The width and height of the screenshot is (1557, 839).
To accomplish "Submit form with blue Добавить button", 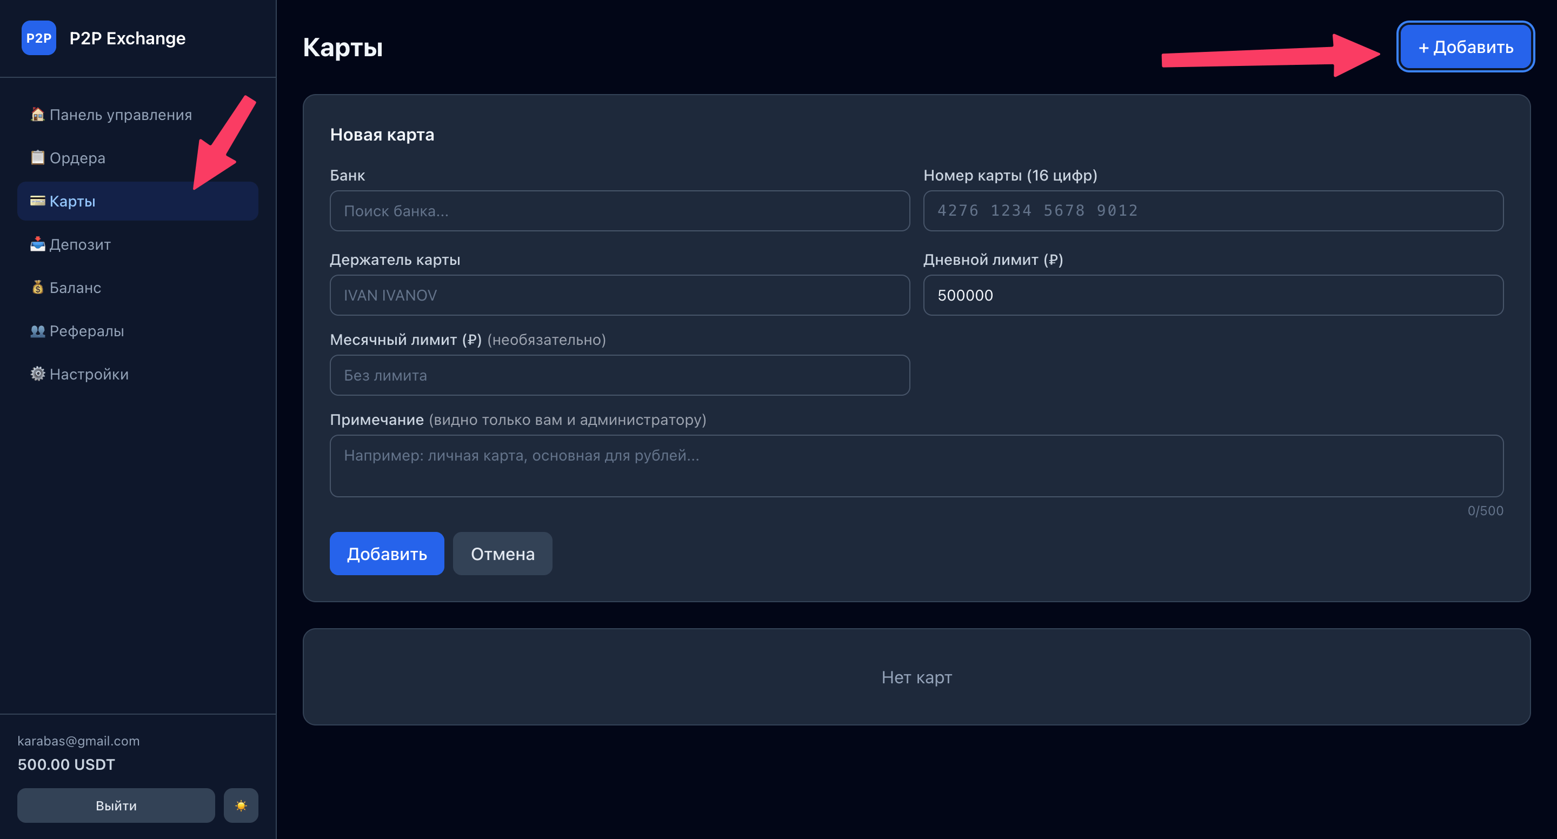I will pos(386,553).
